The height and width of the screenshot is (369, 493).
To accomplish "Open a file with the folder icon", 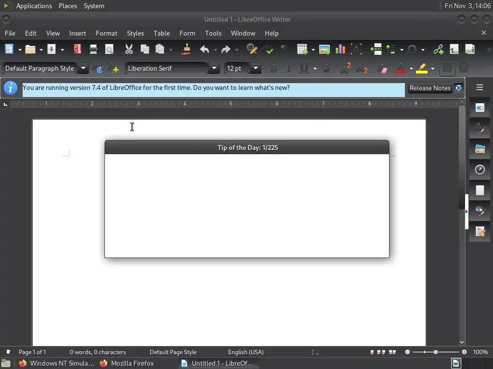I will point(30,49).
